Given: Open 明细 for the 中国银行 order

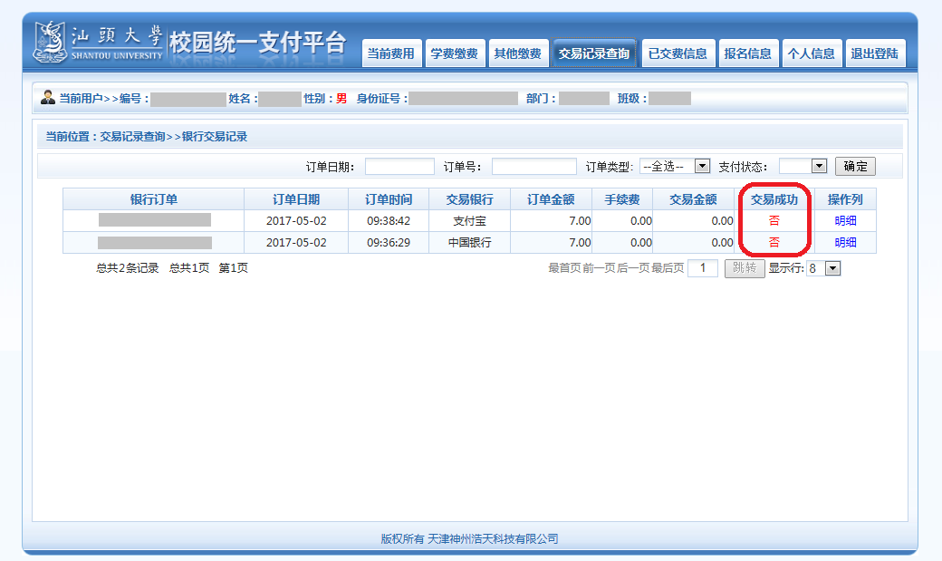Looking at the screenshot, I should coord(845,242).
